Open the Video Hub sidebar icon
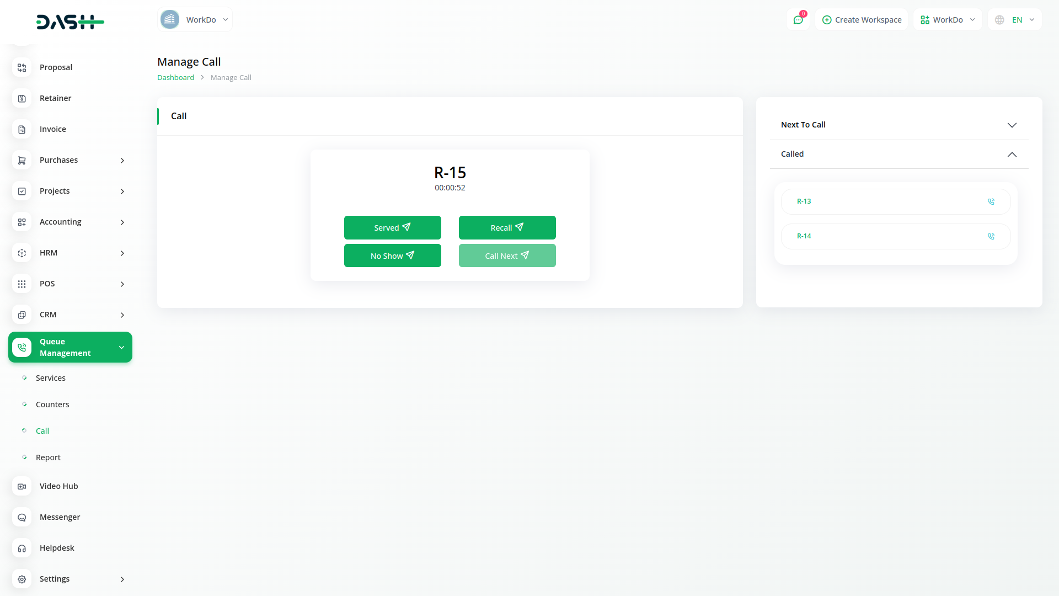The width and height of the screenshot is (1059, 596). [x=22, y=486]
